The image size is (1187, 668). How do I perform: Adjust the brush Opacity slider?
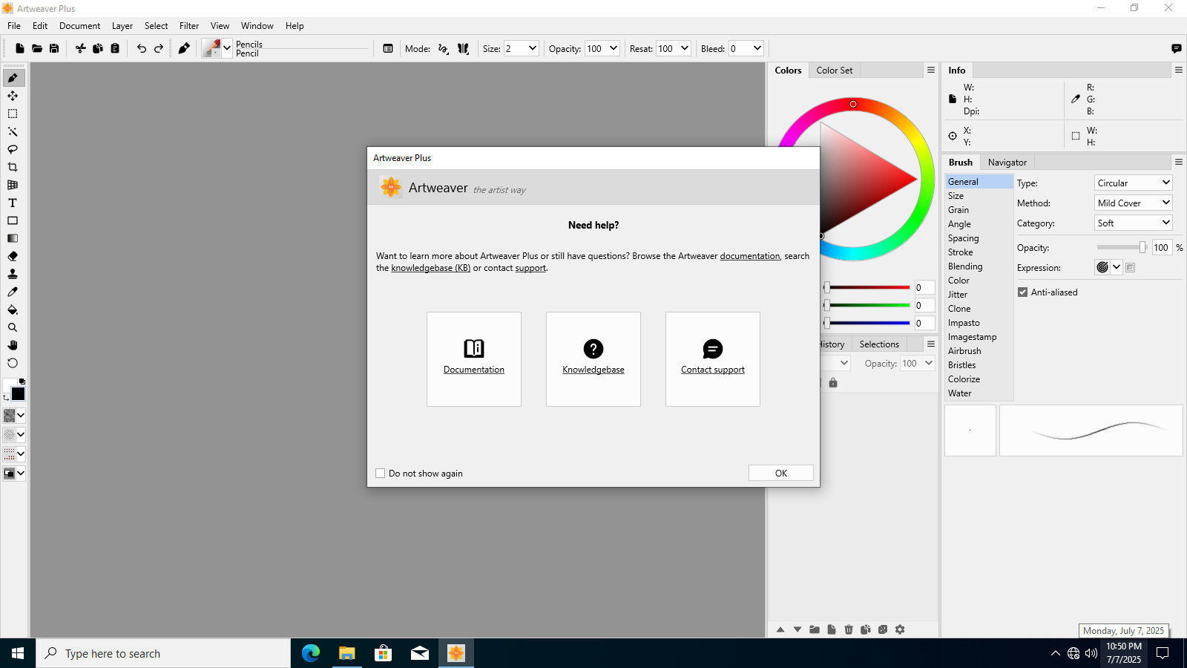click(1122, 247)
